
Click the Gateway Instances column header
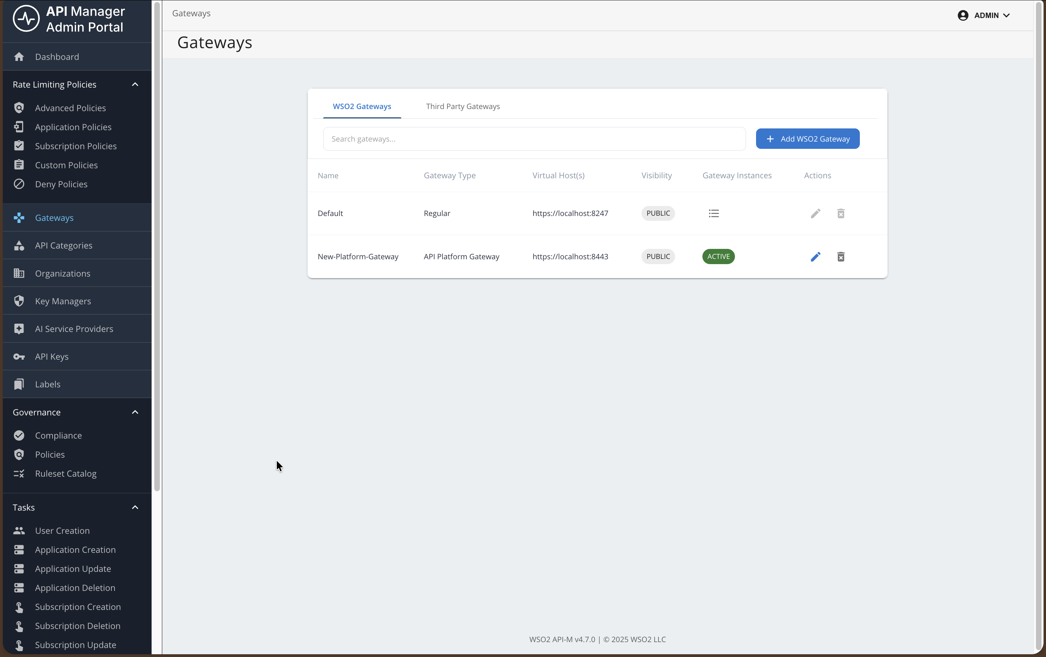point(737,175)
